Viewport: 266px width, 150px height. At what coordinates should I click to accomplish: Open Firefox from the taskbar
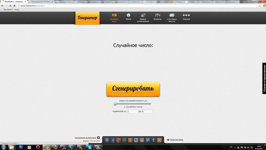click(x=55, y=147)
